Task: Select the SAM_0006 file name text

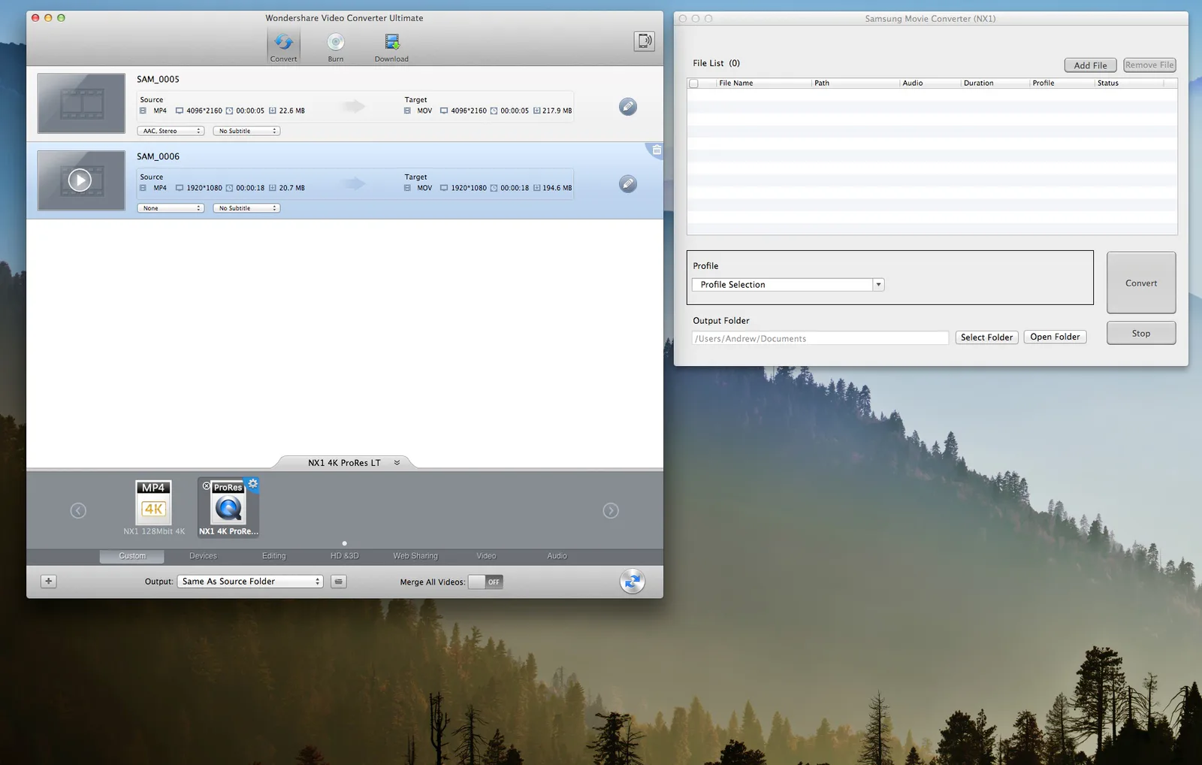Action: (x=158, y=156)
